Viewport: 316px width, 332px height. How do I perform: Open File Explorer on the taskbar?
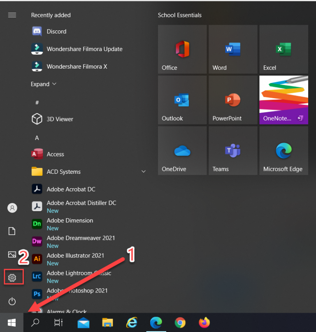(x=107, y=323)
